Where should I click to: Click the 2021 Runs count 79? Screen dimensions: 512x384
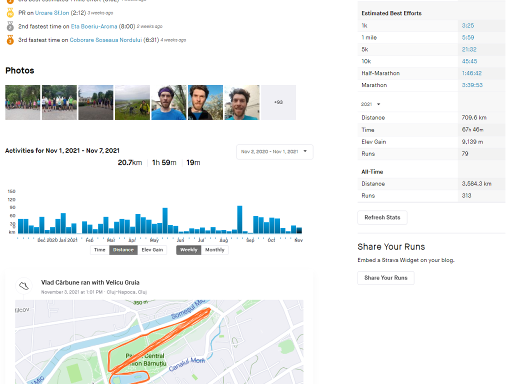(x=465, y=154)
